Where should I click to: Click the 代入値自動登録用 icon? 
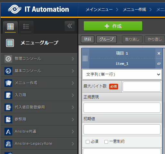click(8, 107)
